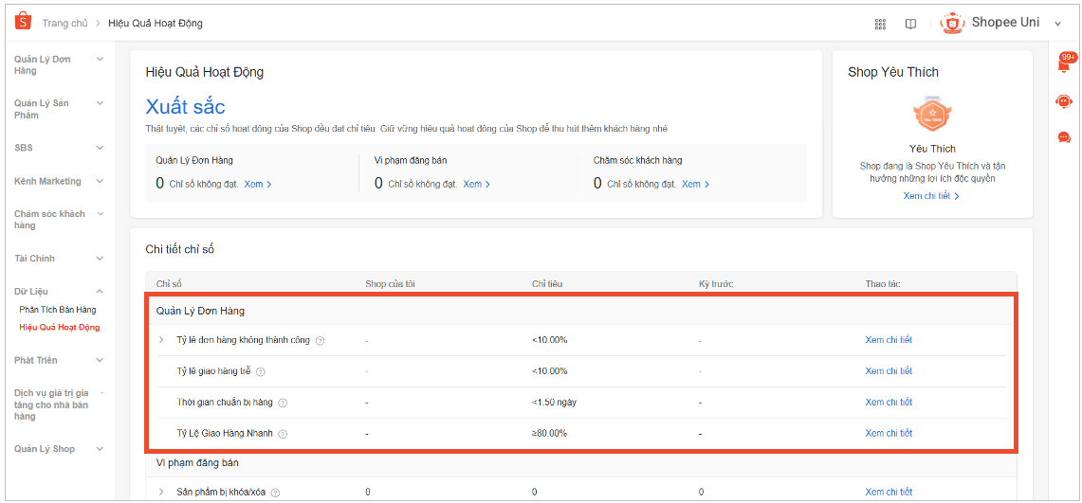The image size is (1082, 503).
Task: Click the Shopee logo in header
Action: click(x=23, y=22)
